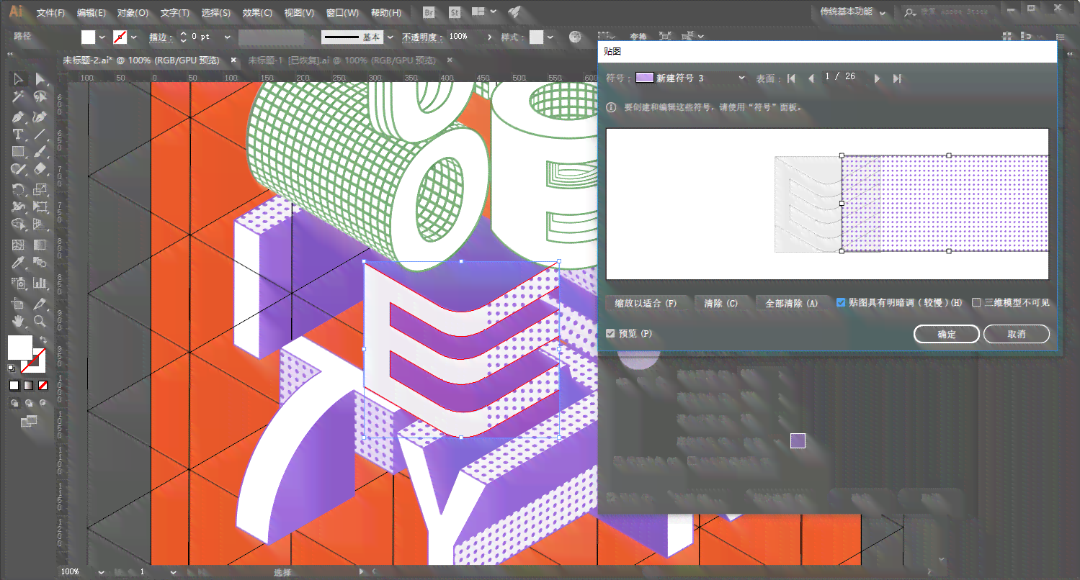Go to previous surface in Map Art
This screenshot has width=1080, height=580.
click(x=812, y=78)
